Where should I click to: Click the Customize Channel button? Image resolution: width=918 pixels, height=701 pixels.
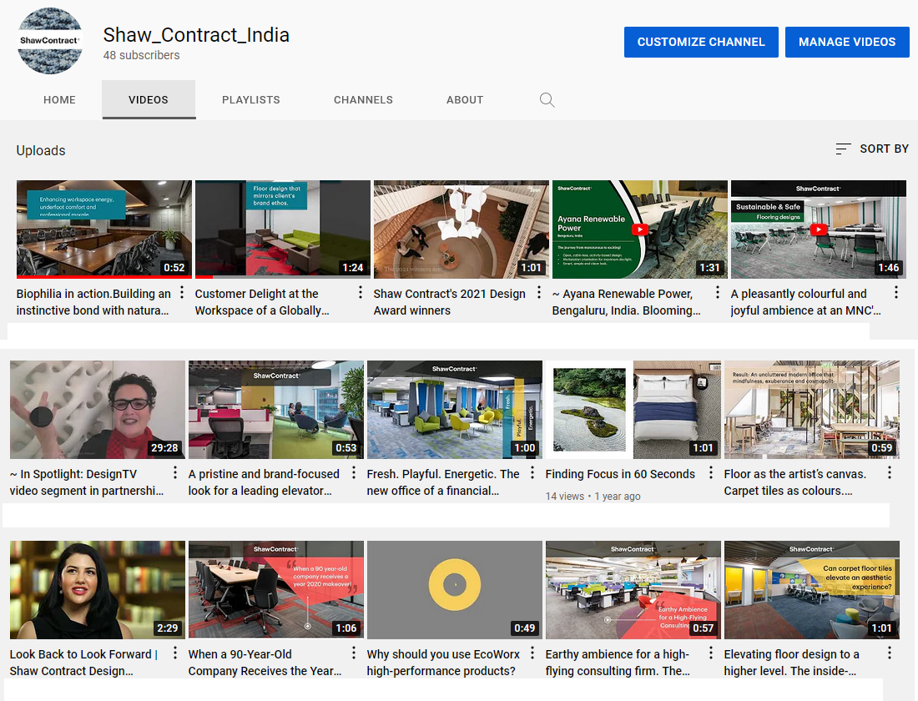[x=701, y=43]
